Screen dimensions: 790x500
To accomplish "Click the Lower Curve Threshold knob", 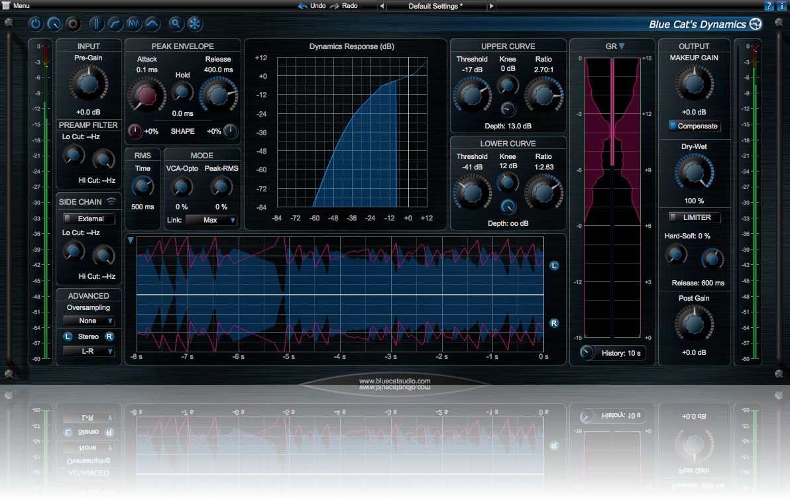I will click(472, 192).
